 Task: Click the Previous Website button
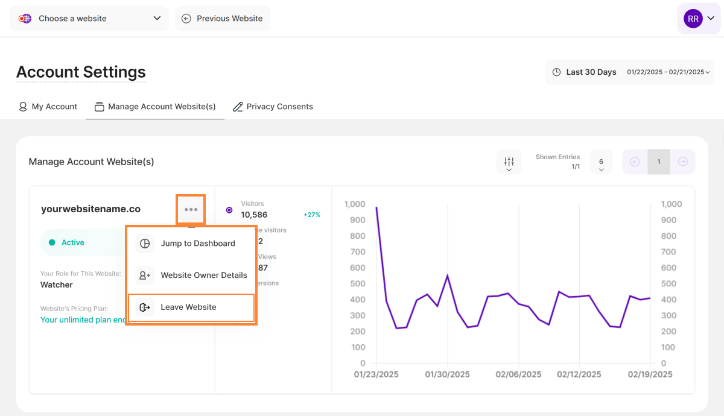(223, 19)
